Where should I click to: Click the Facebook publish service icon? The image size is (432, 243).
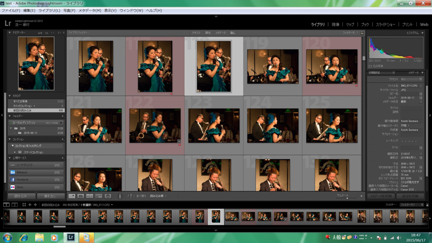12,180
